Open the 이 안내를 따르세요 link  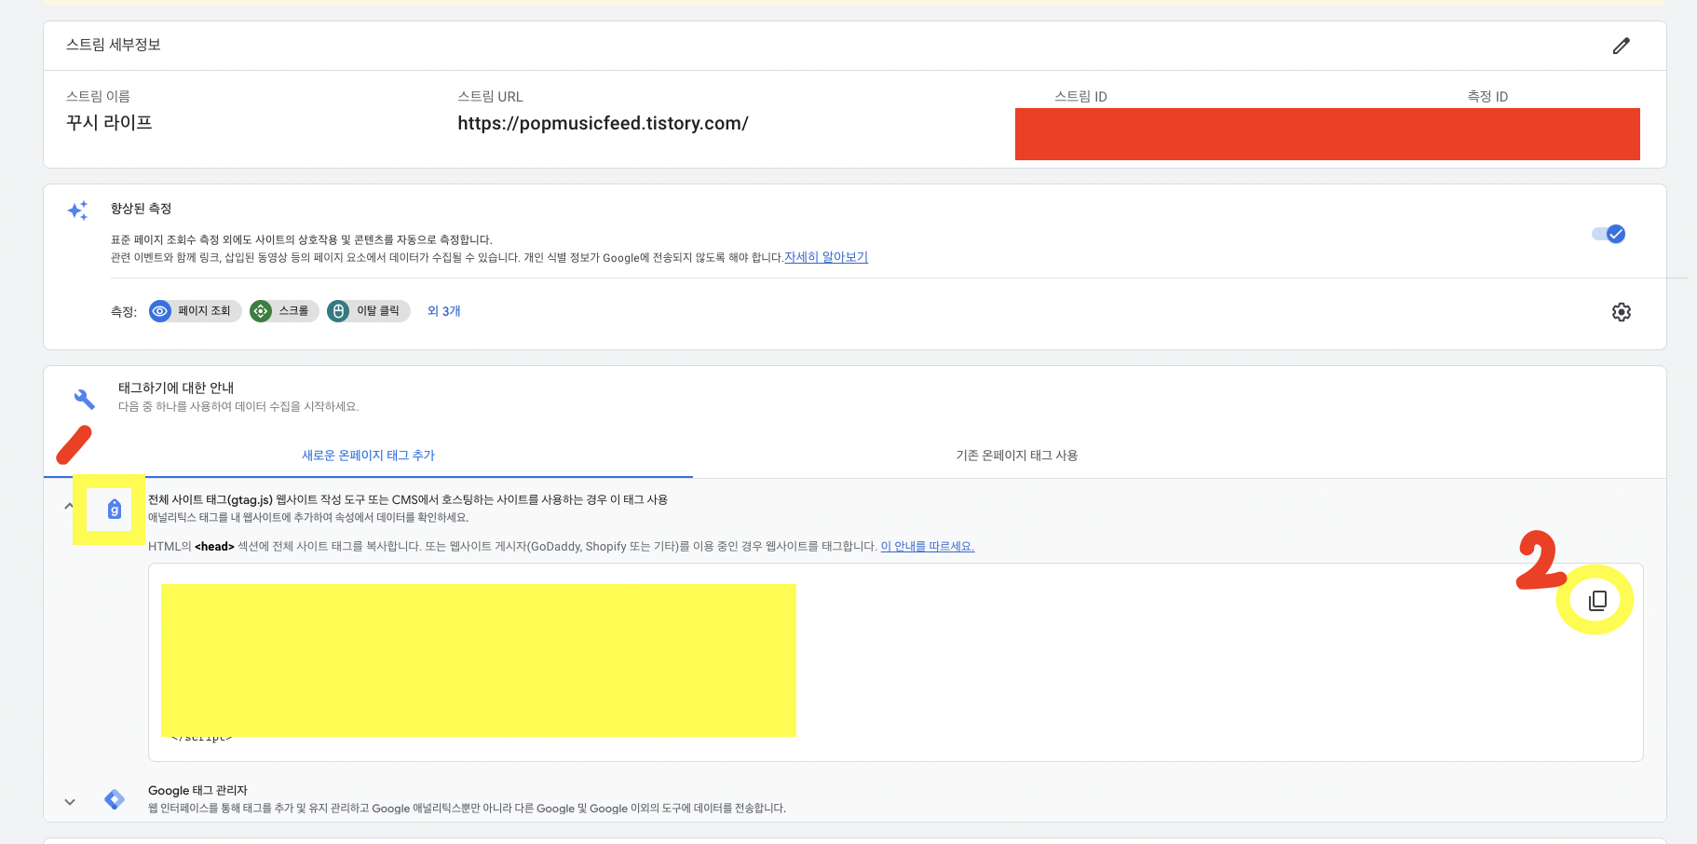(x=928, y=547)
